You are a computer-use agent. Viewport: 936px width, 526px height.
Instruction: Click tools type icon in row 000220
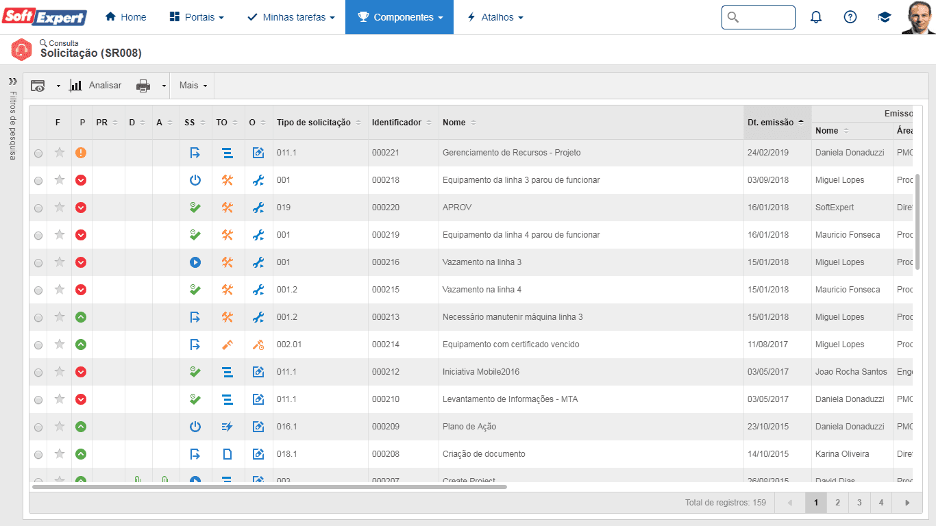(227, 208)
